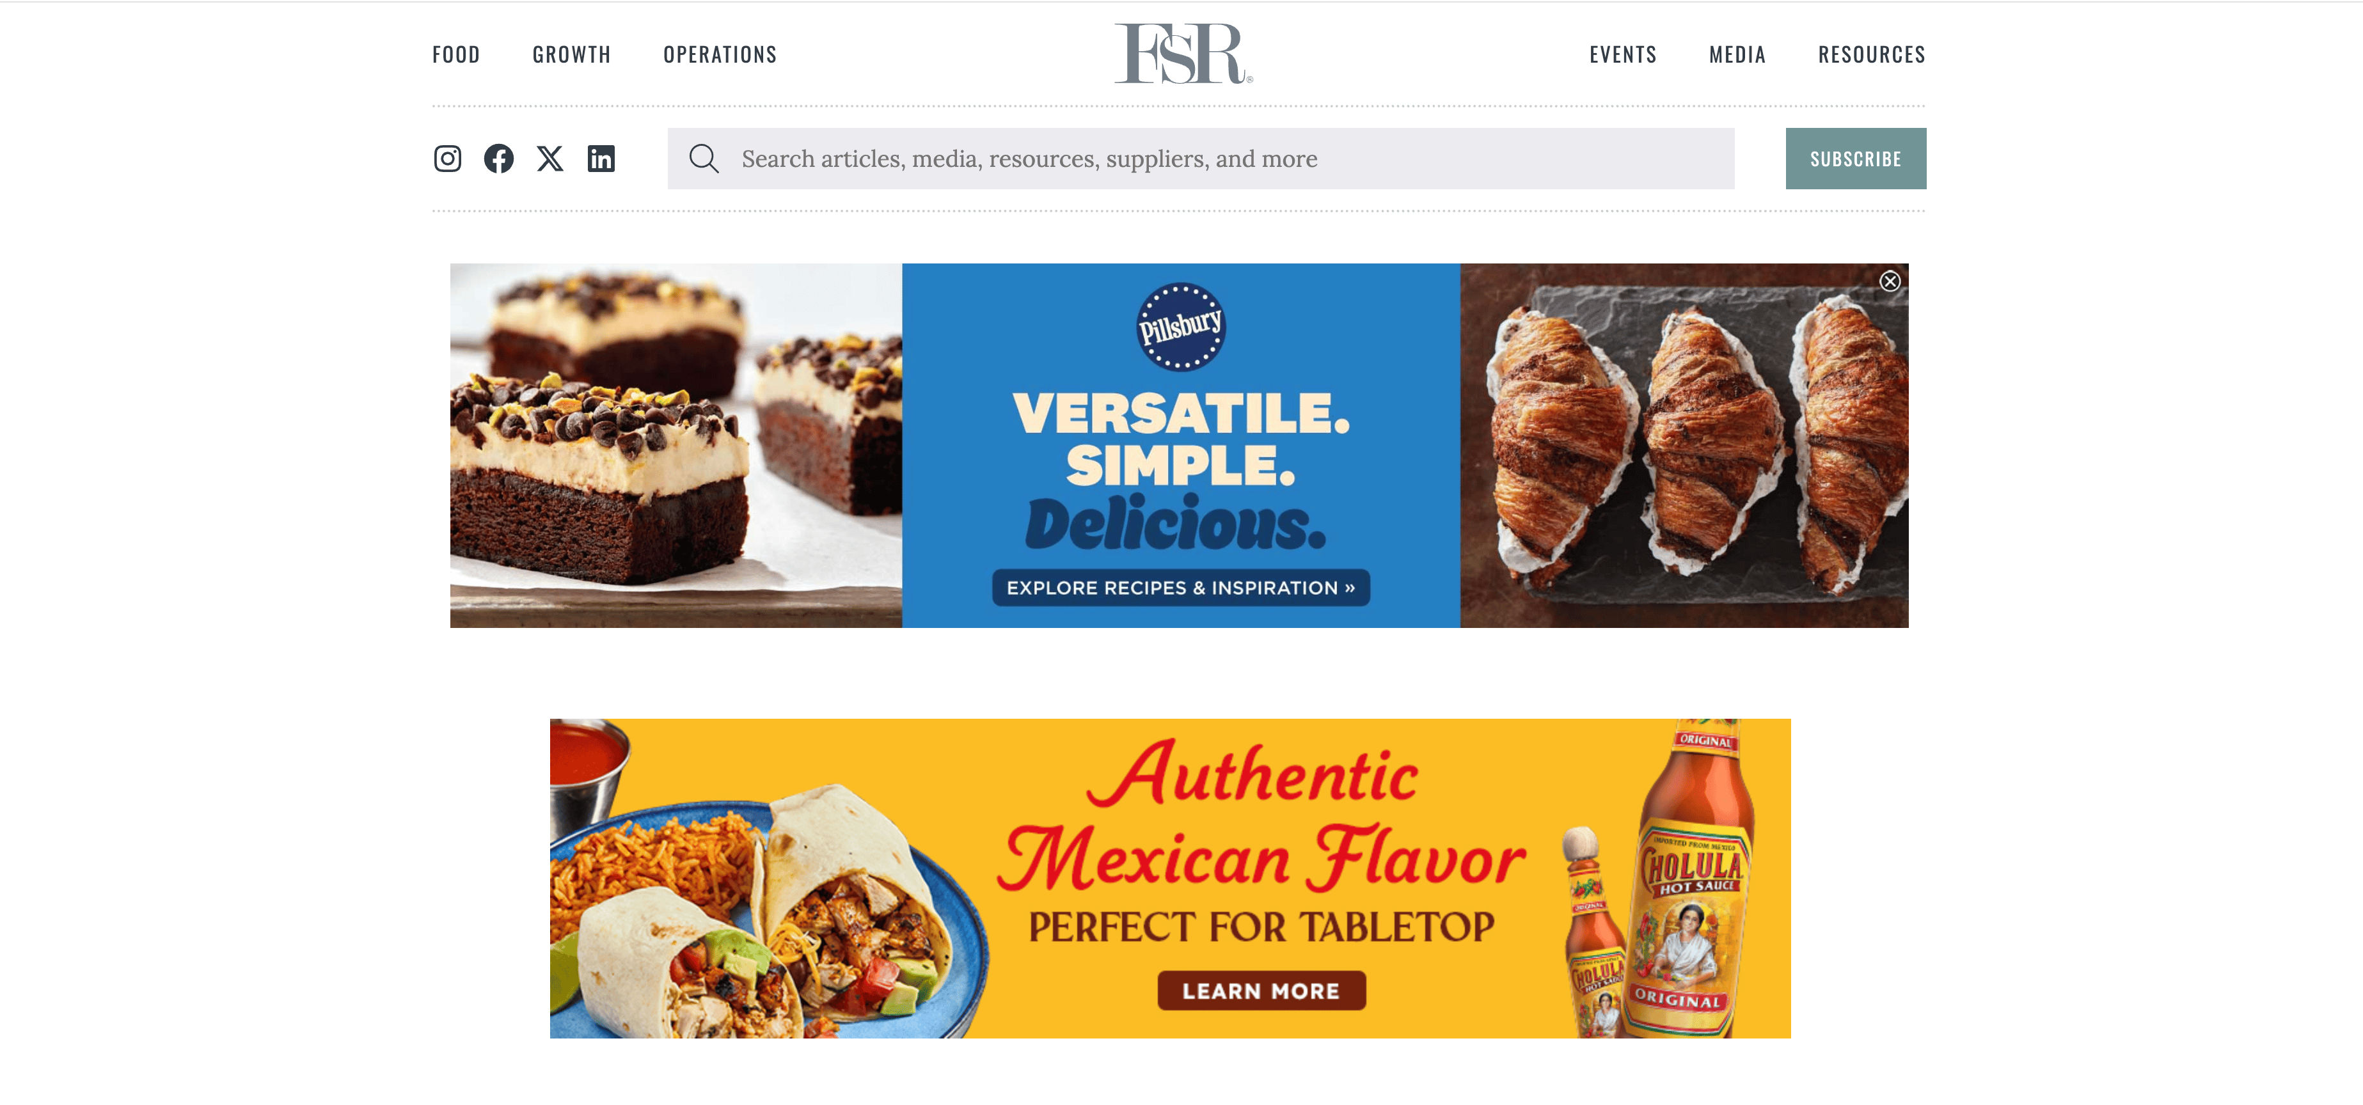Open the X (Twitter) profile icon
The width and height of the screenshot is (2363, 1105).
click(550, 159)
